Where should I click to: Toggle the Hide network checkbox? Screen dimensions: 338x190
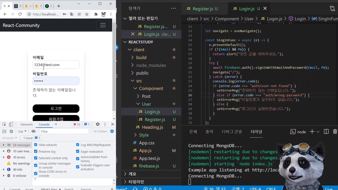pyautogui.click(x=36, y=145)
